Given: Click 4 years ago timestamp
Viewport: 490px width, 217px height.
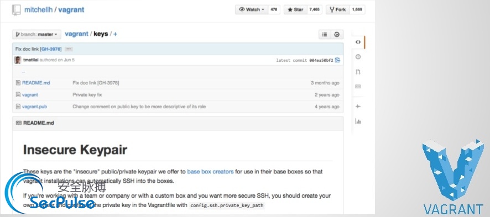Looking at the screenshot, I should pos(327,107).
